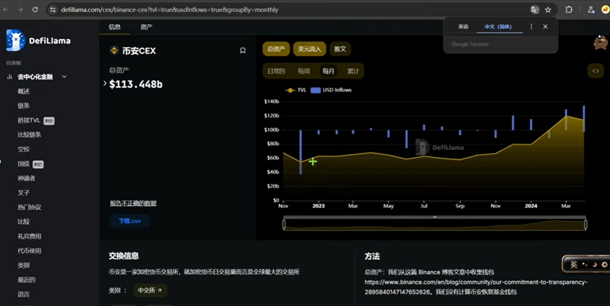610x306 pixels.
Task: Open 类别 in the sidebar
Action: (24, 265)
